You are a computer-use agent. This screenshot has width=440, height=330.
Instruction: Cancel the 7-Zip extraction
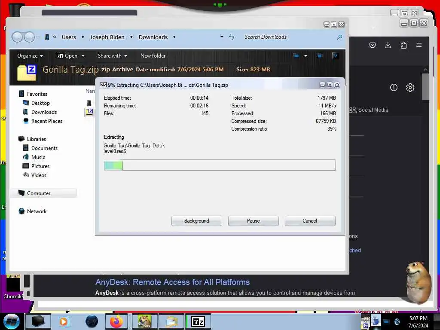(310, 221)
